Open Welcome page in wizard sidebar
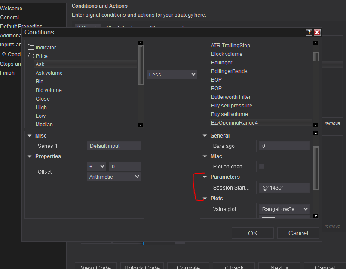The height and width of the screenshot is (269, 346). (11, 9)
